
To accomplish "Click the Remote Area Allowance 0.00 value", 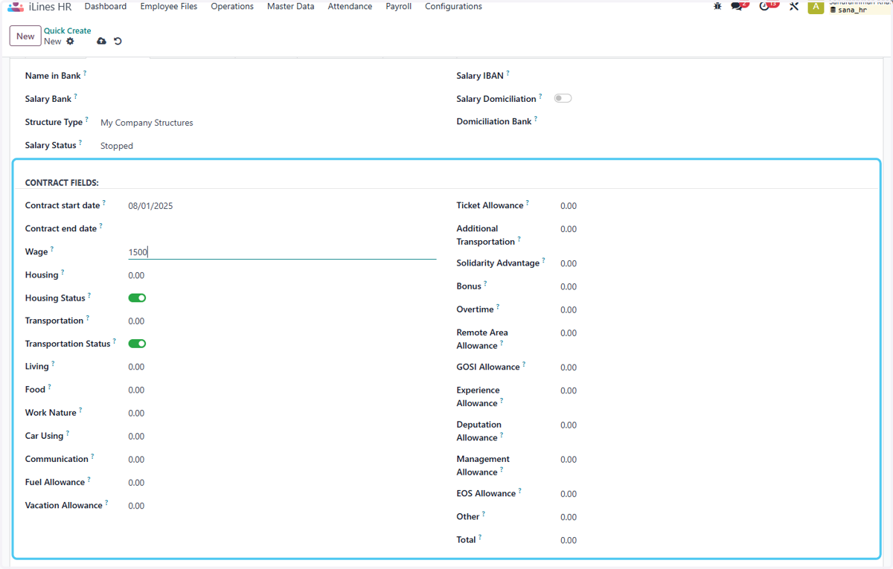I will click(569, 333).
